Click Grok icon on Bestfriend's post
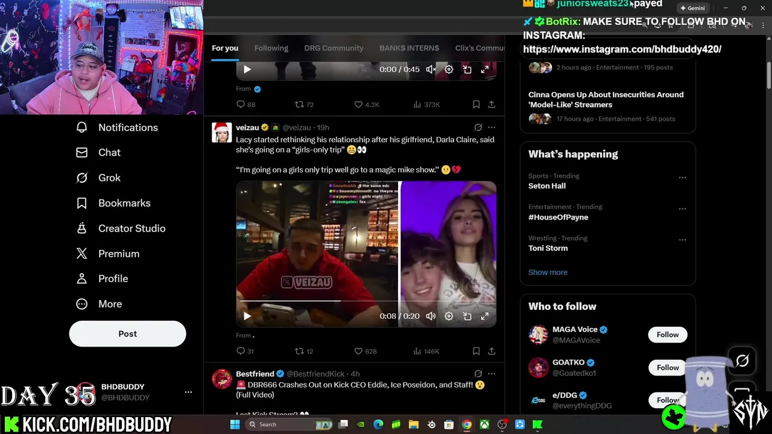The width and height of the screenshot is (772, 434). click(x=478, y=374)
